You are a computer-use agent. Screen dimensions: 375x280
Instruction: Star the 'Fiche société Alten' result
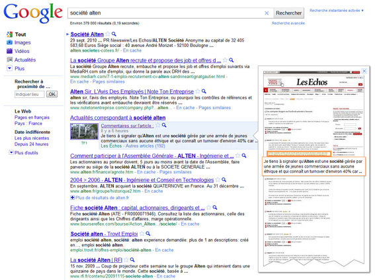click(209, 207)
